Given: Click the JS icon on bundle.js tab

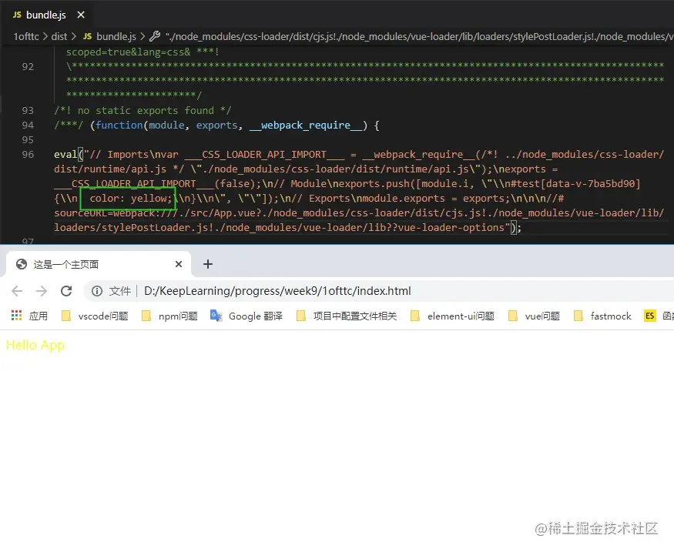Looking at the screenshot, I should [17, 15].
